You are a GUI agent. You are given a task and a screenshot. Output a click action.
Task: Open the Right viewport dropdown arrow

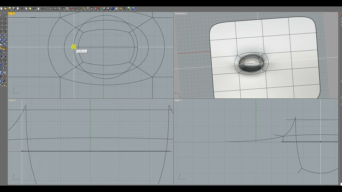click(181, 100)
